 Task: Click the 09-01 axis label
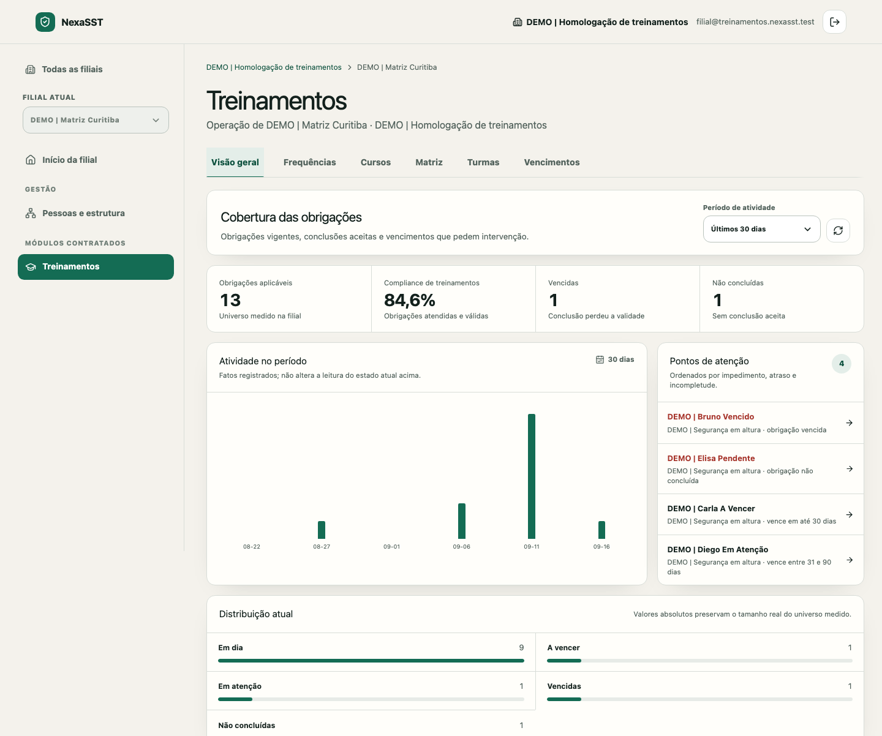[392, 547]
